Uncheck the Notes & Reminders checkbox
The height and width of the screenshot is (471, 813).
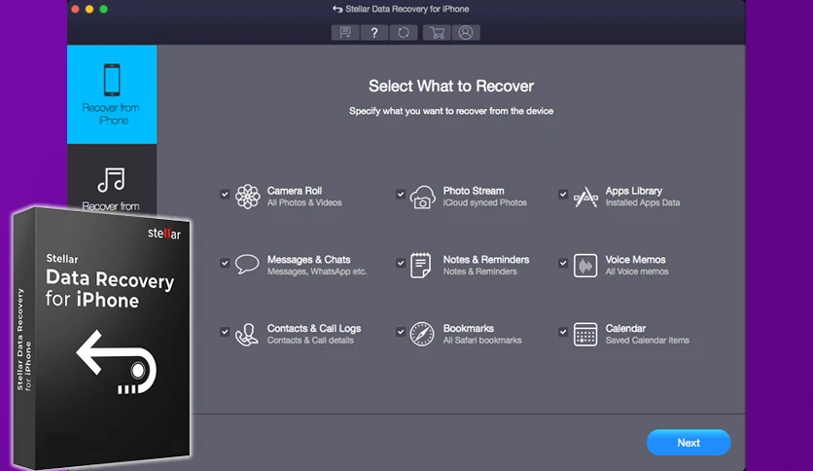[401, 263]
